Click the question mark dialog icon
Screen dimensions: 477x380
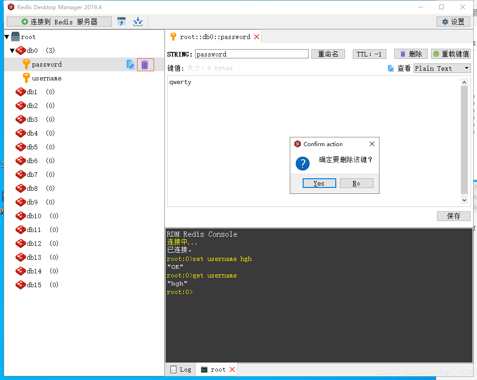[303, 164]
